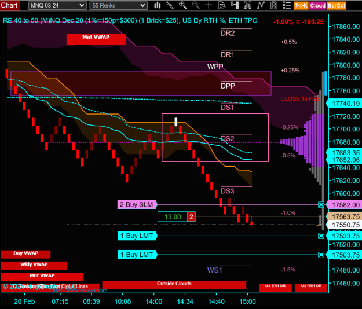
Task: Cancel the 2 Buy SLM order X
Action: [321, 204]
